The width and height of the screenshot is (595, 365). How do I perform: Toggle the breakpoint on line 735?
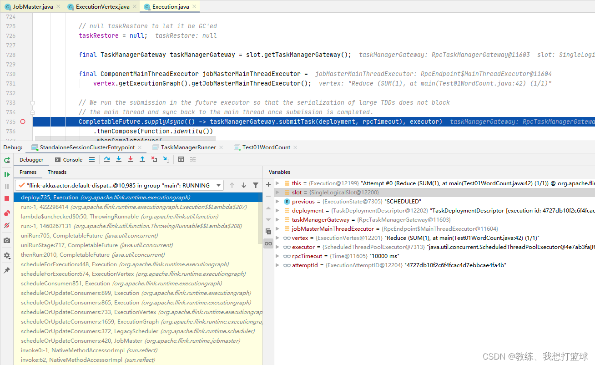tap(23, 122)
